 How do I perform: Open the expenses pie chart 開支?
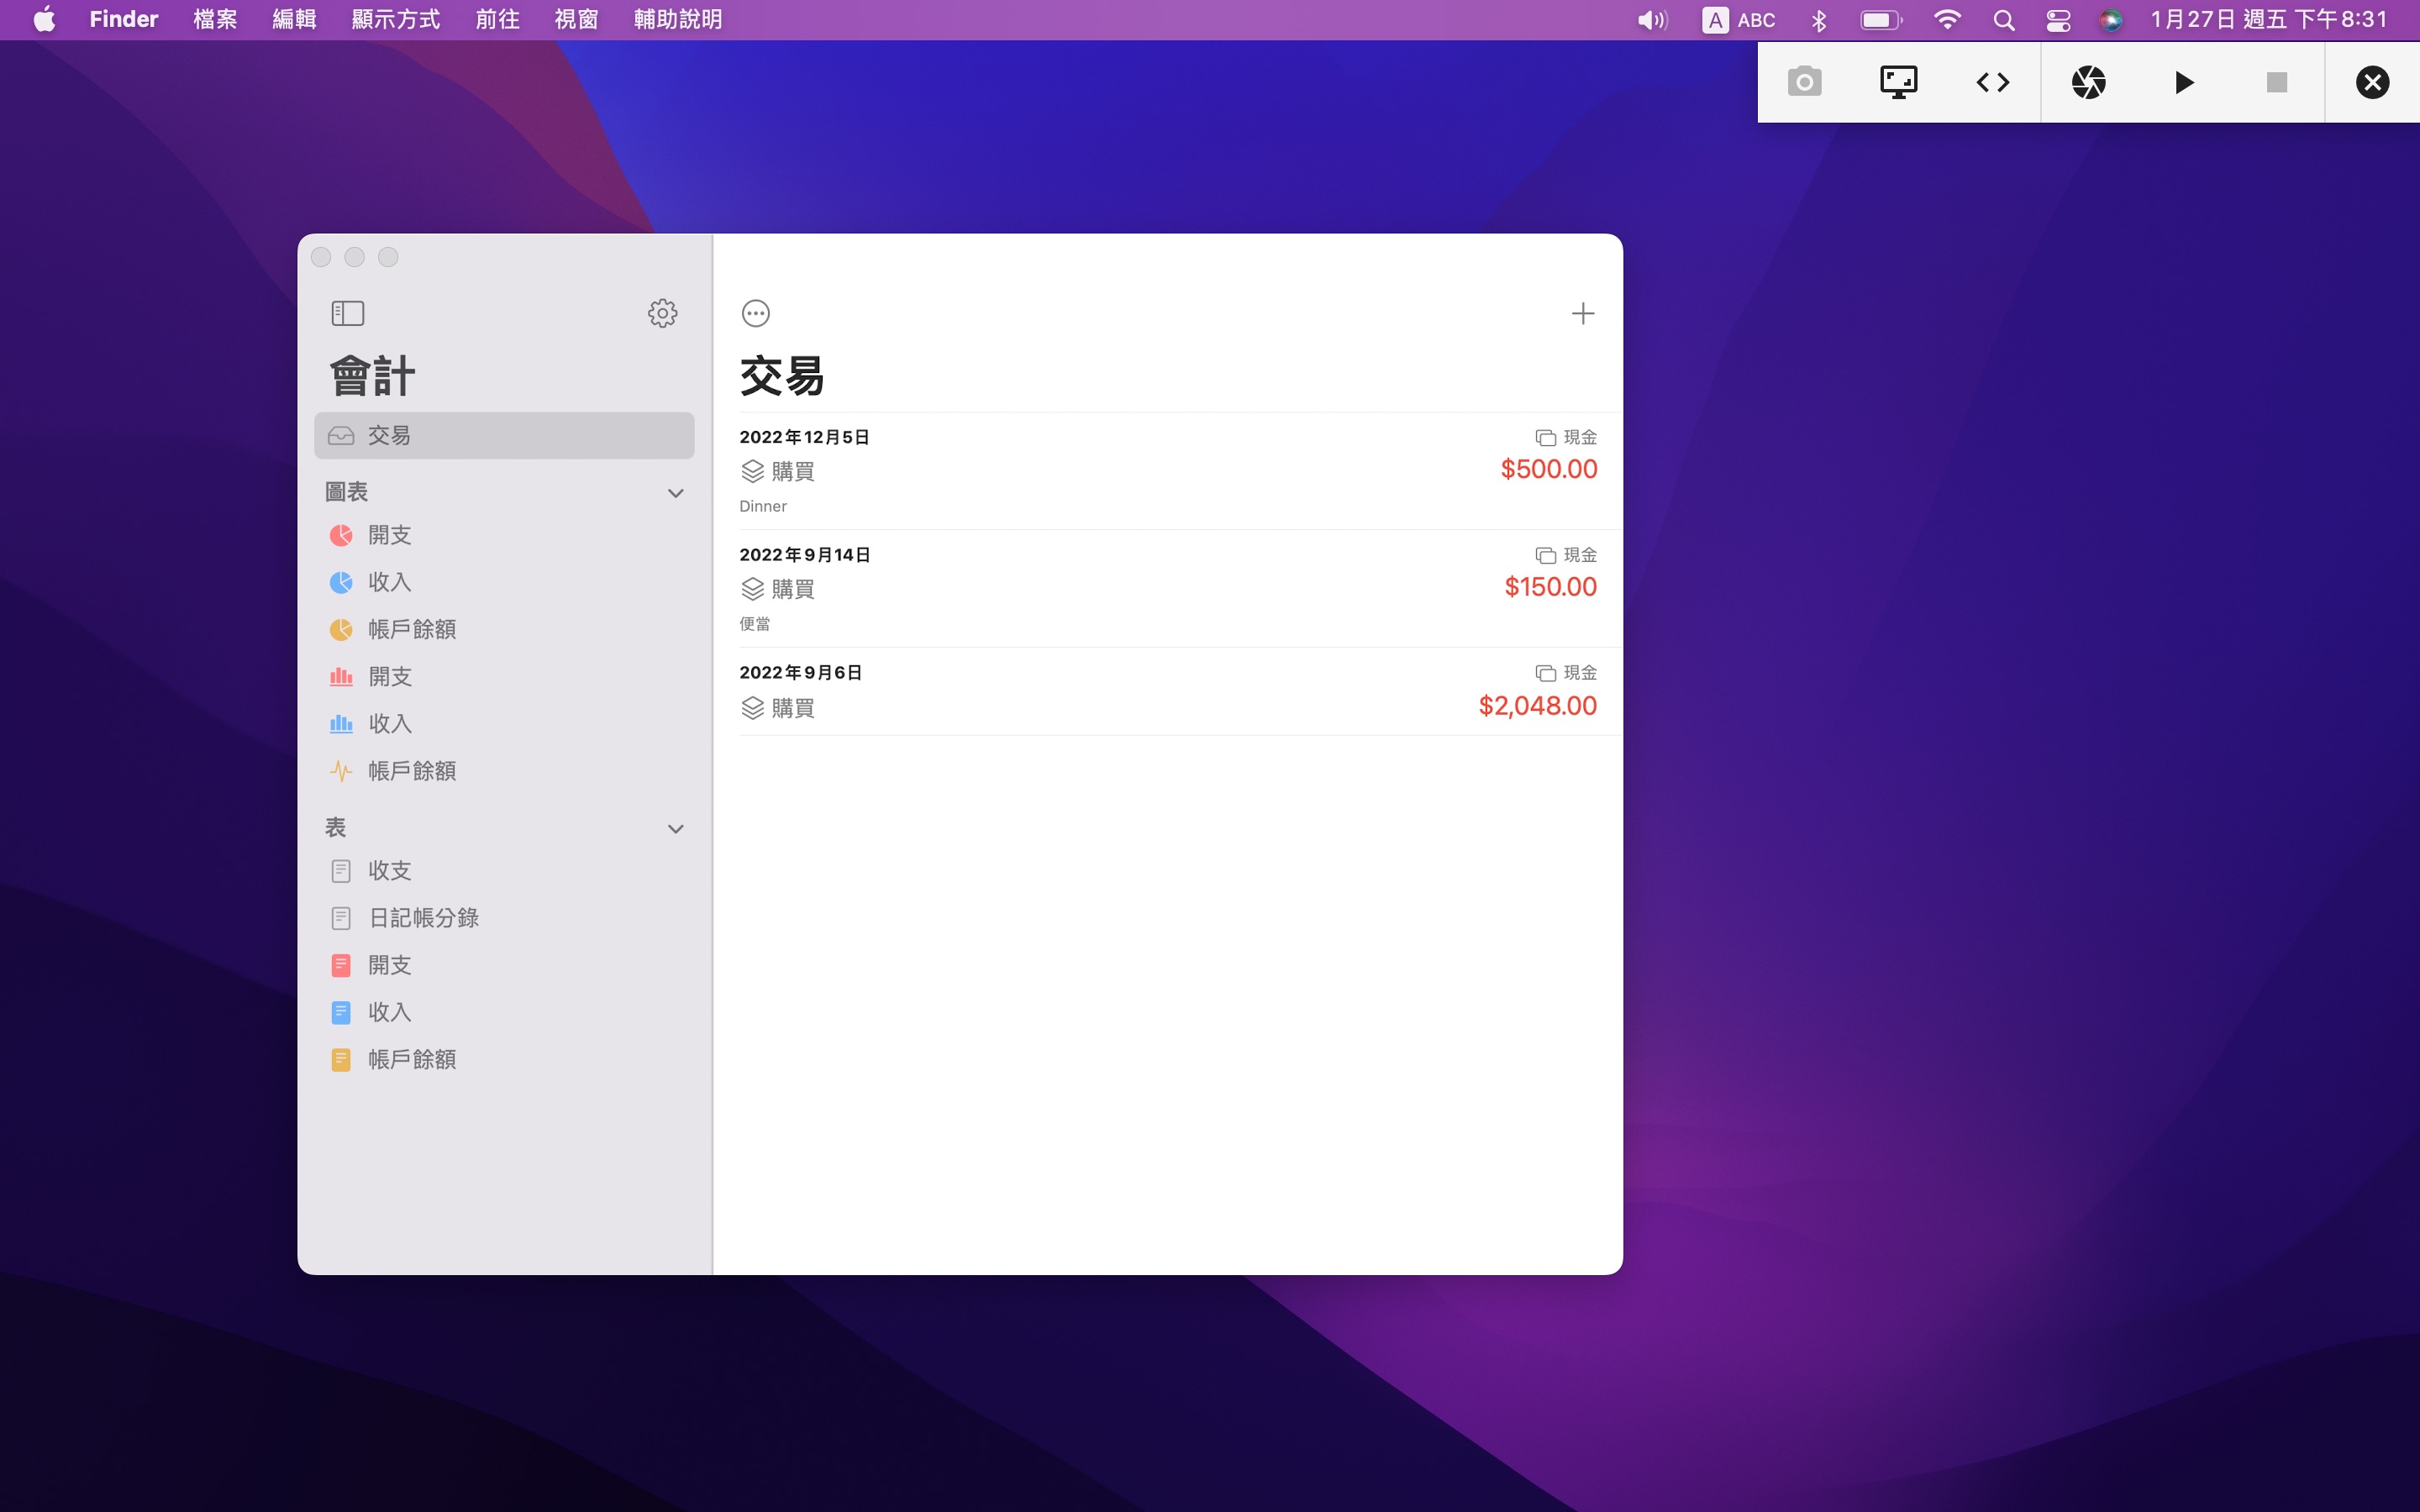(389, 535)
